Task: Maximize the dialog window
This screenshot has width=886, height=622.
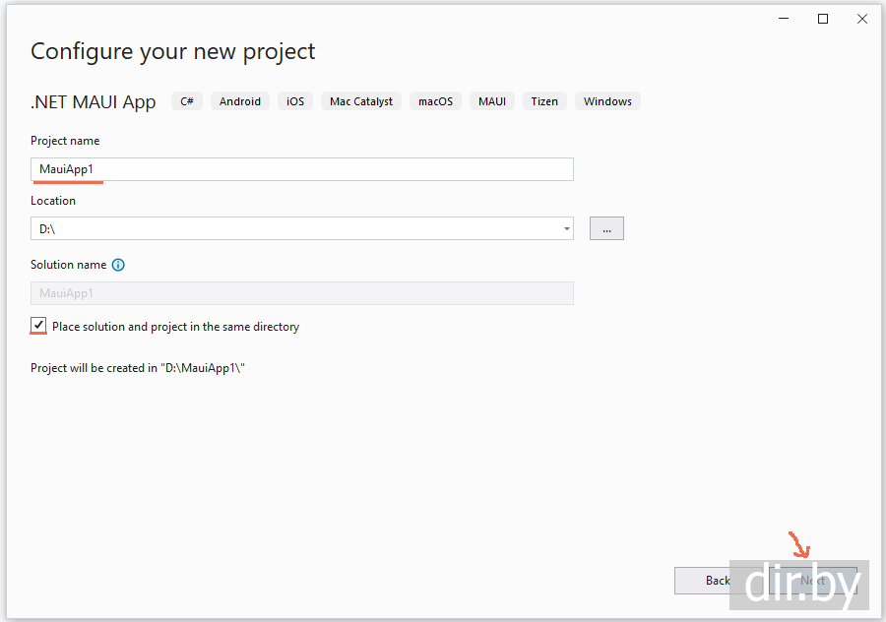Action: 823,19
